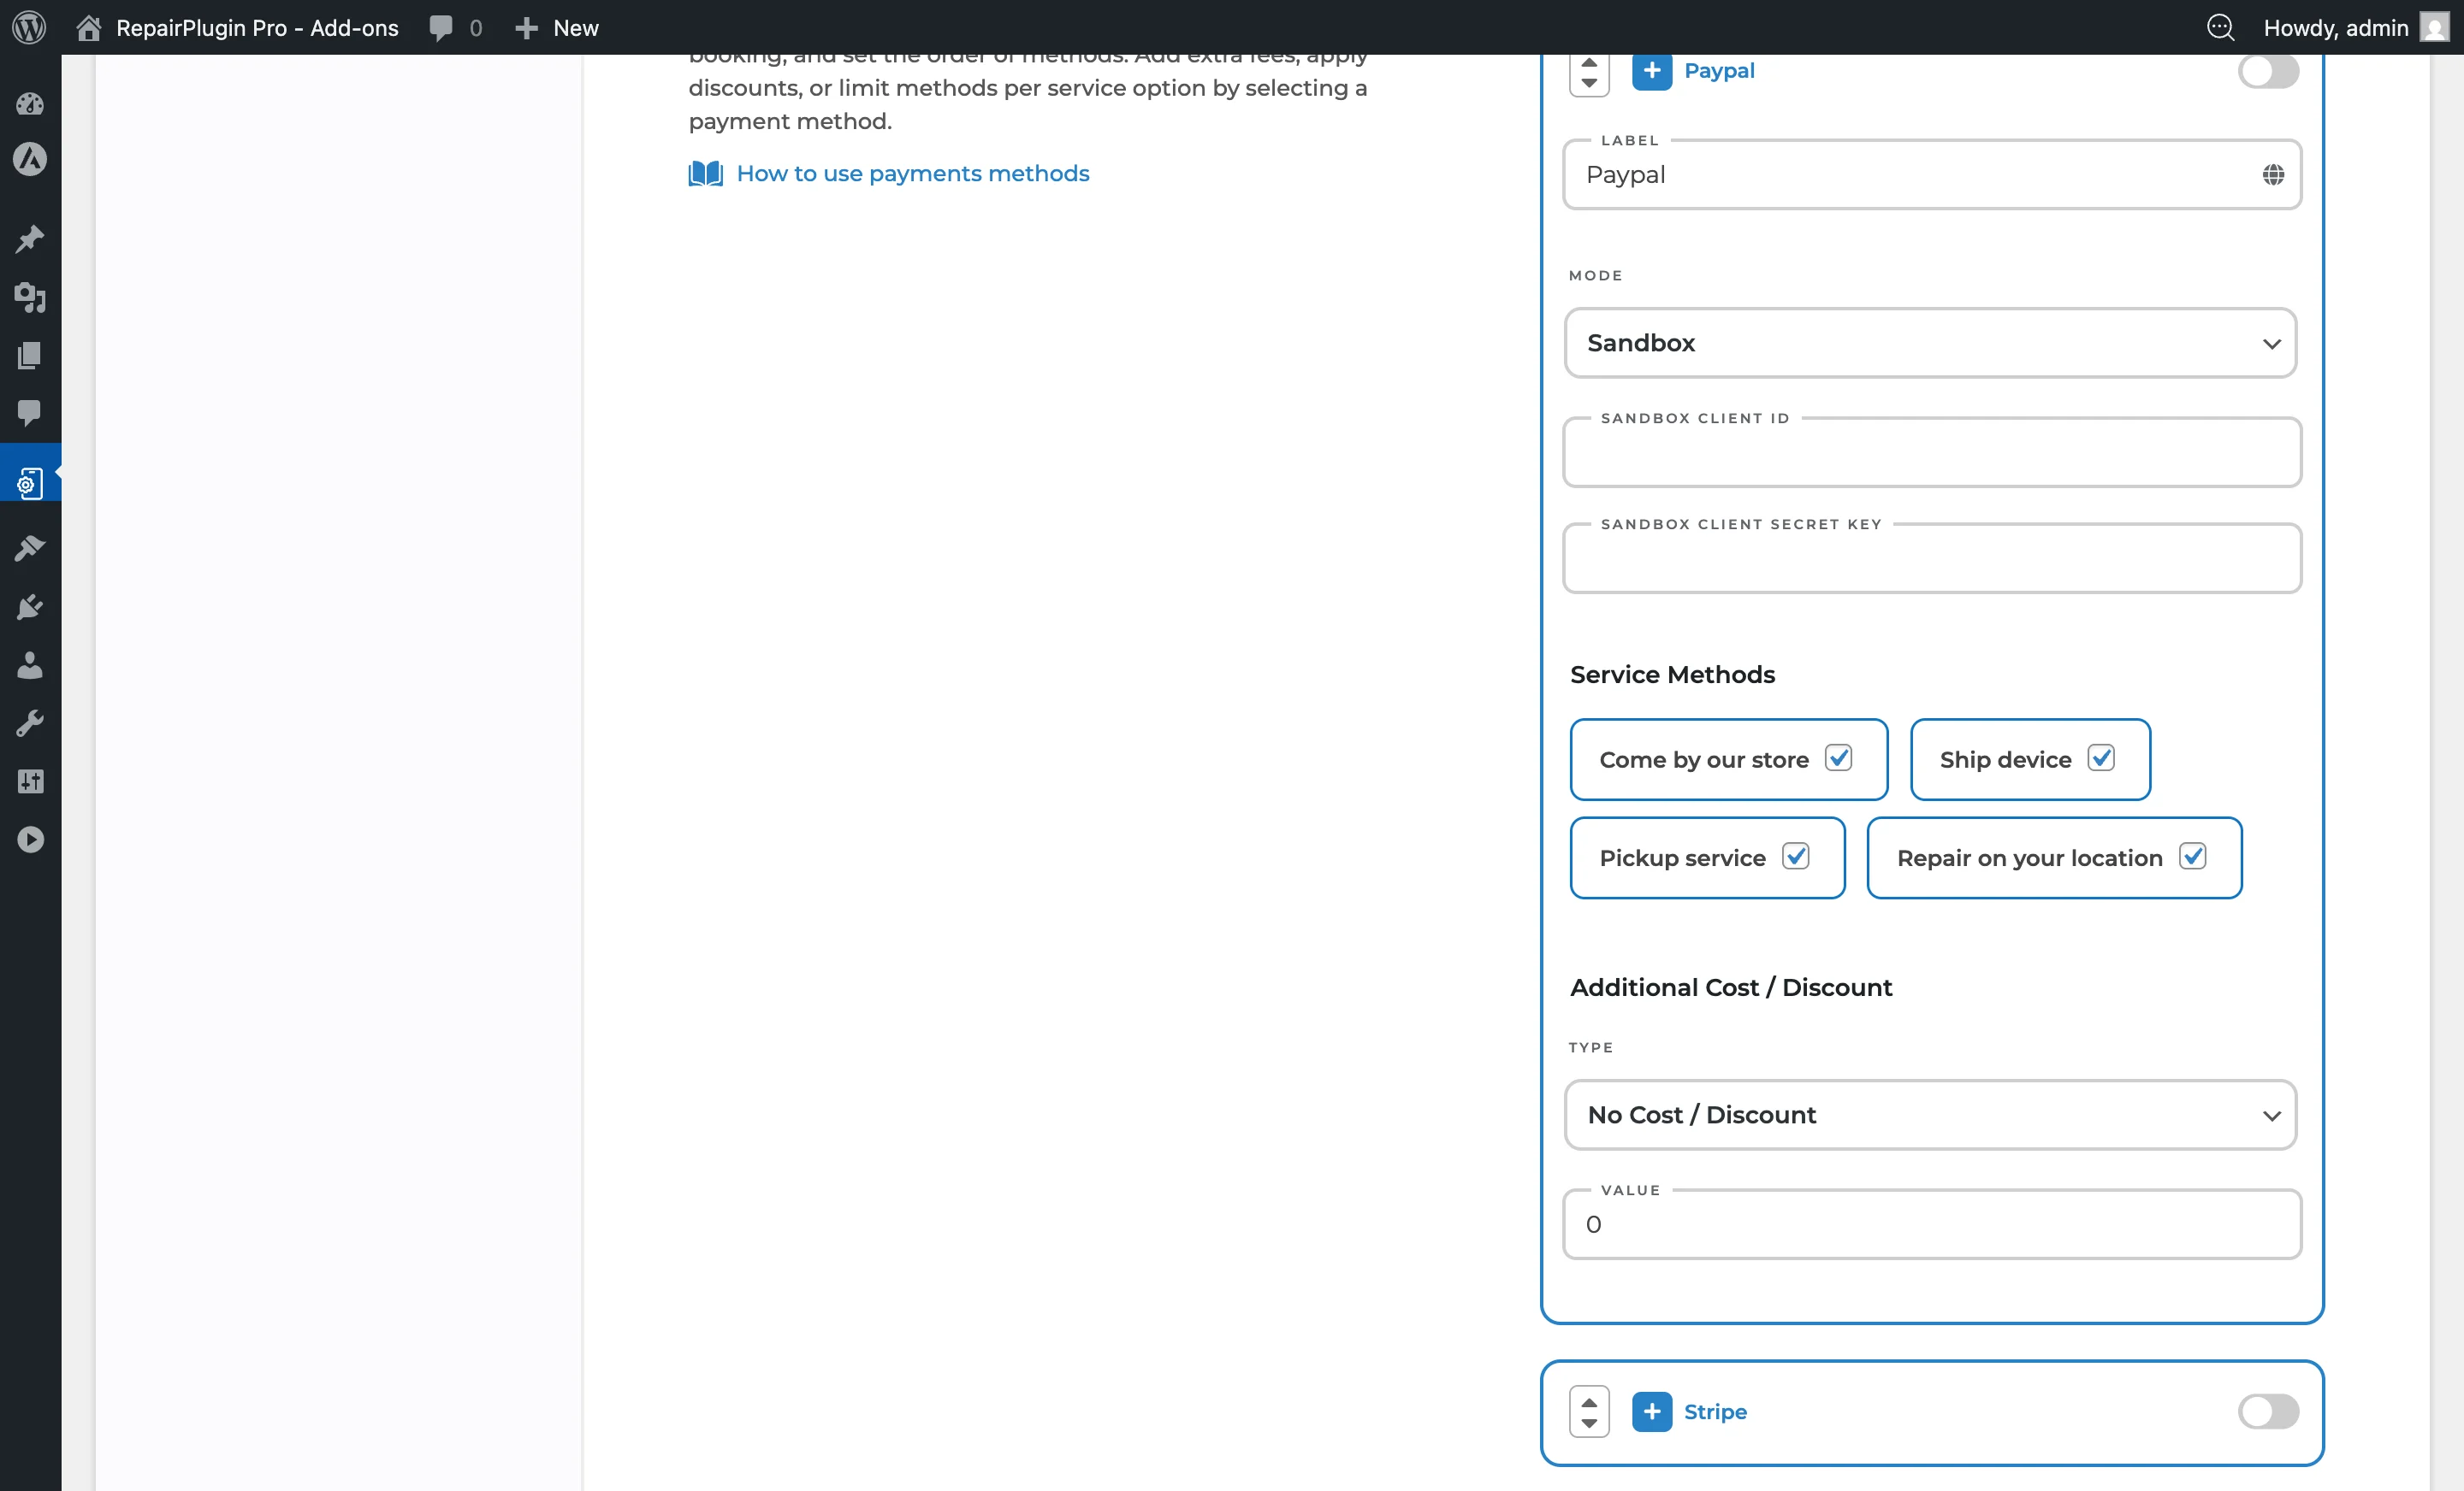
Task: Open the How to use payments methods link
Action: 912,173
